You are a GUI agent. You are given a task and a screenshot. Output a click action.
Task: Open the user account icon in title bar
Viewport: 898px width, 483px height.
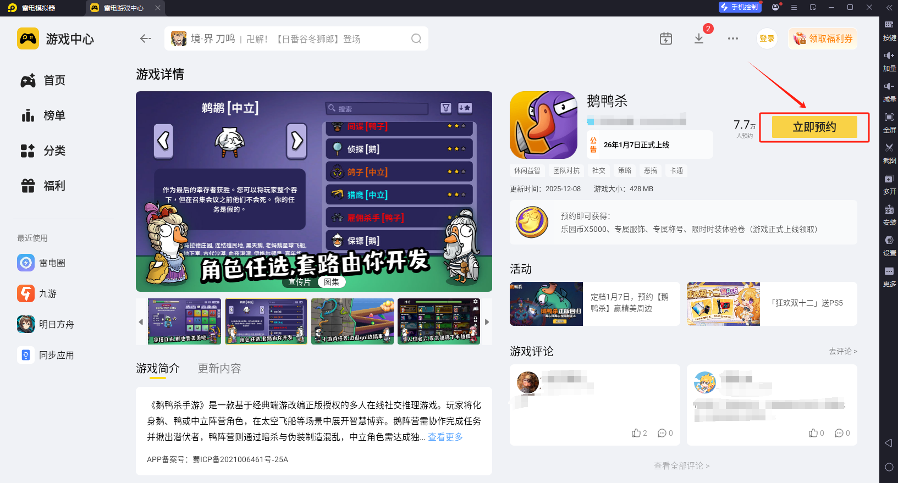775,7
